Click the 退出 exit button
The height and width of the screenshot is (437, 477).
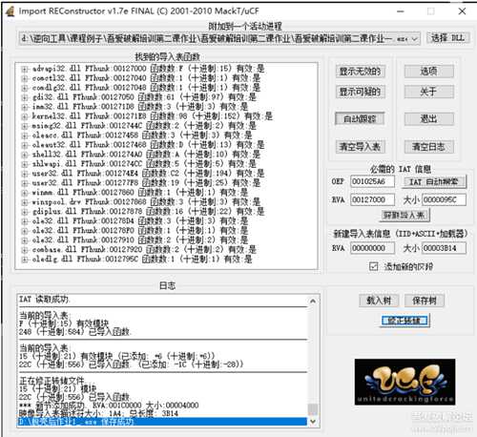click(428, 119)
